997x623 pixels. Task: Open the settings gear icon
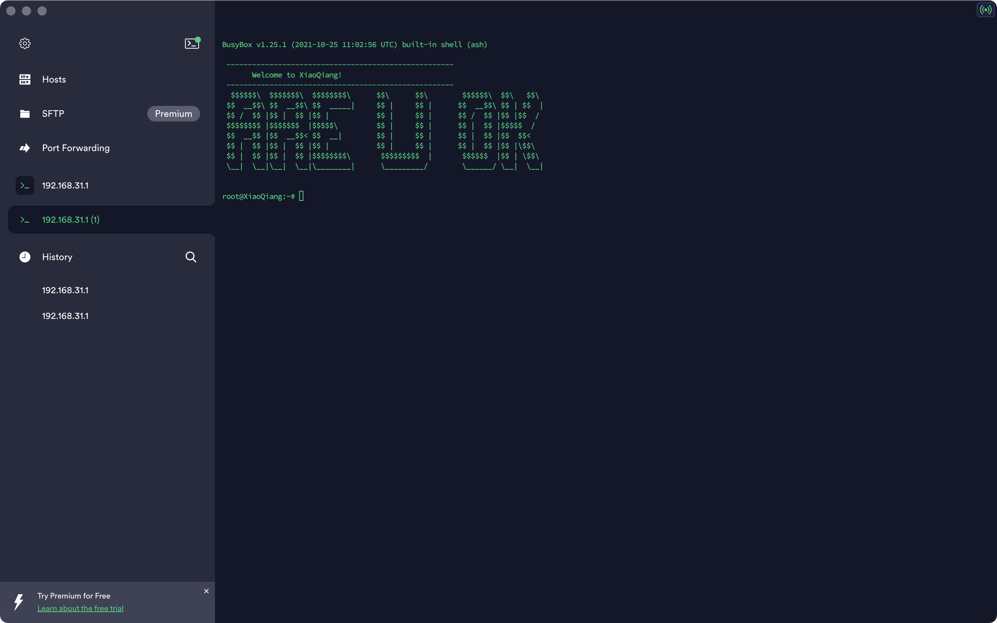[25, 43]
